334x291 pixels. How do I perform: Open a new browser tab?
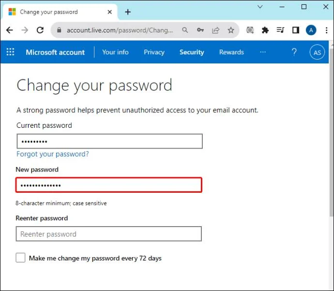(x=128, y=12)
